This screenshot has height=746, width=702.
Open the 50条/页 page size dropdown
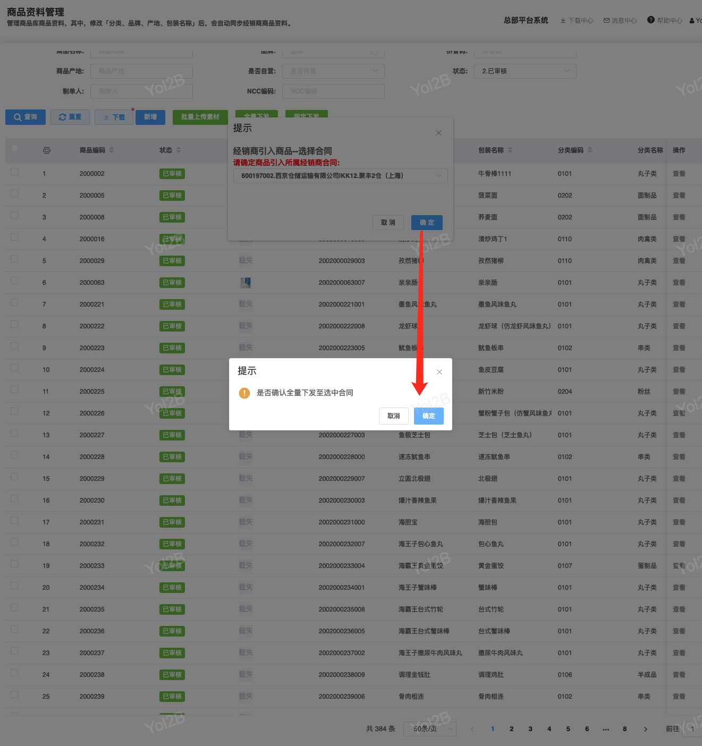[x=429, y=729]
